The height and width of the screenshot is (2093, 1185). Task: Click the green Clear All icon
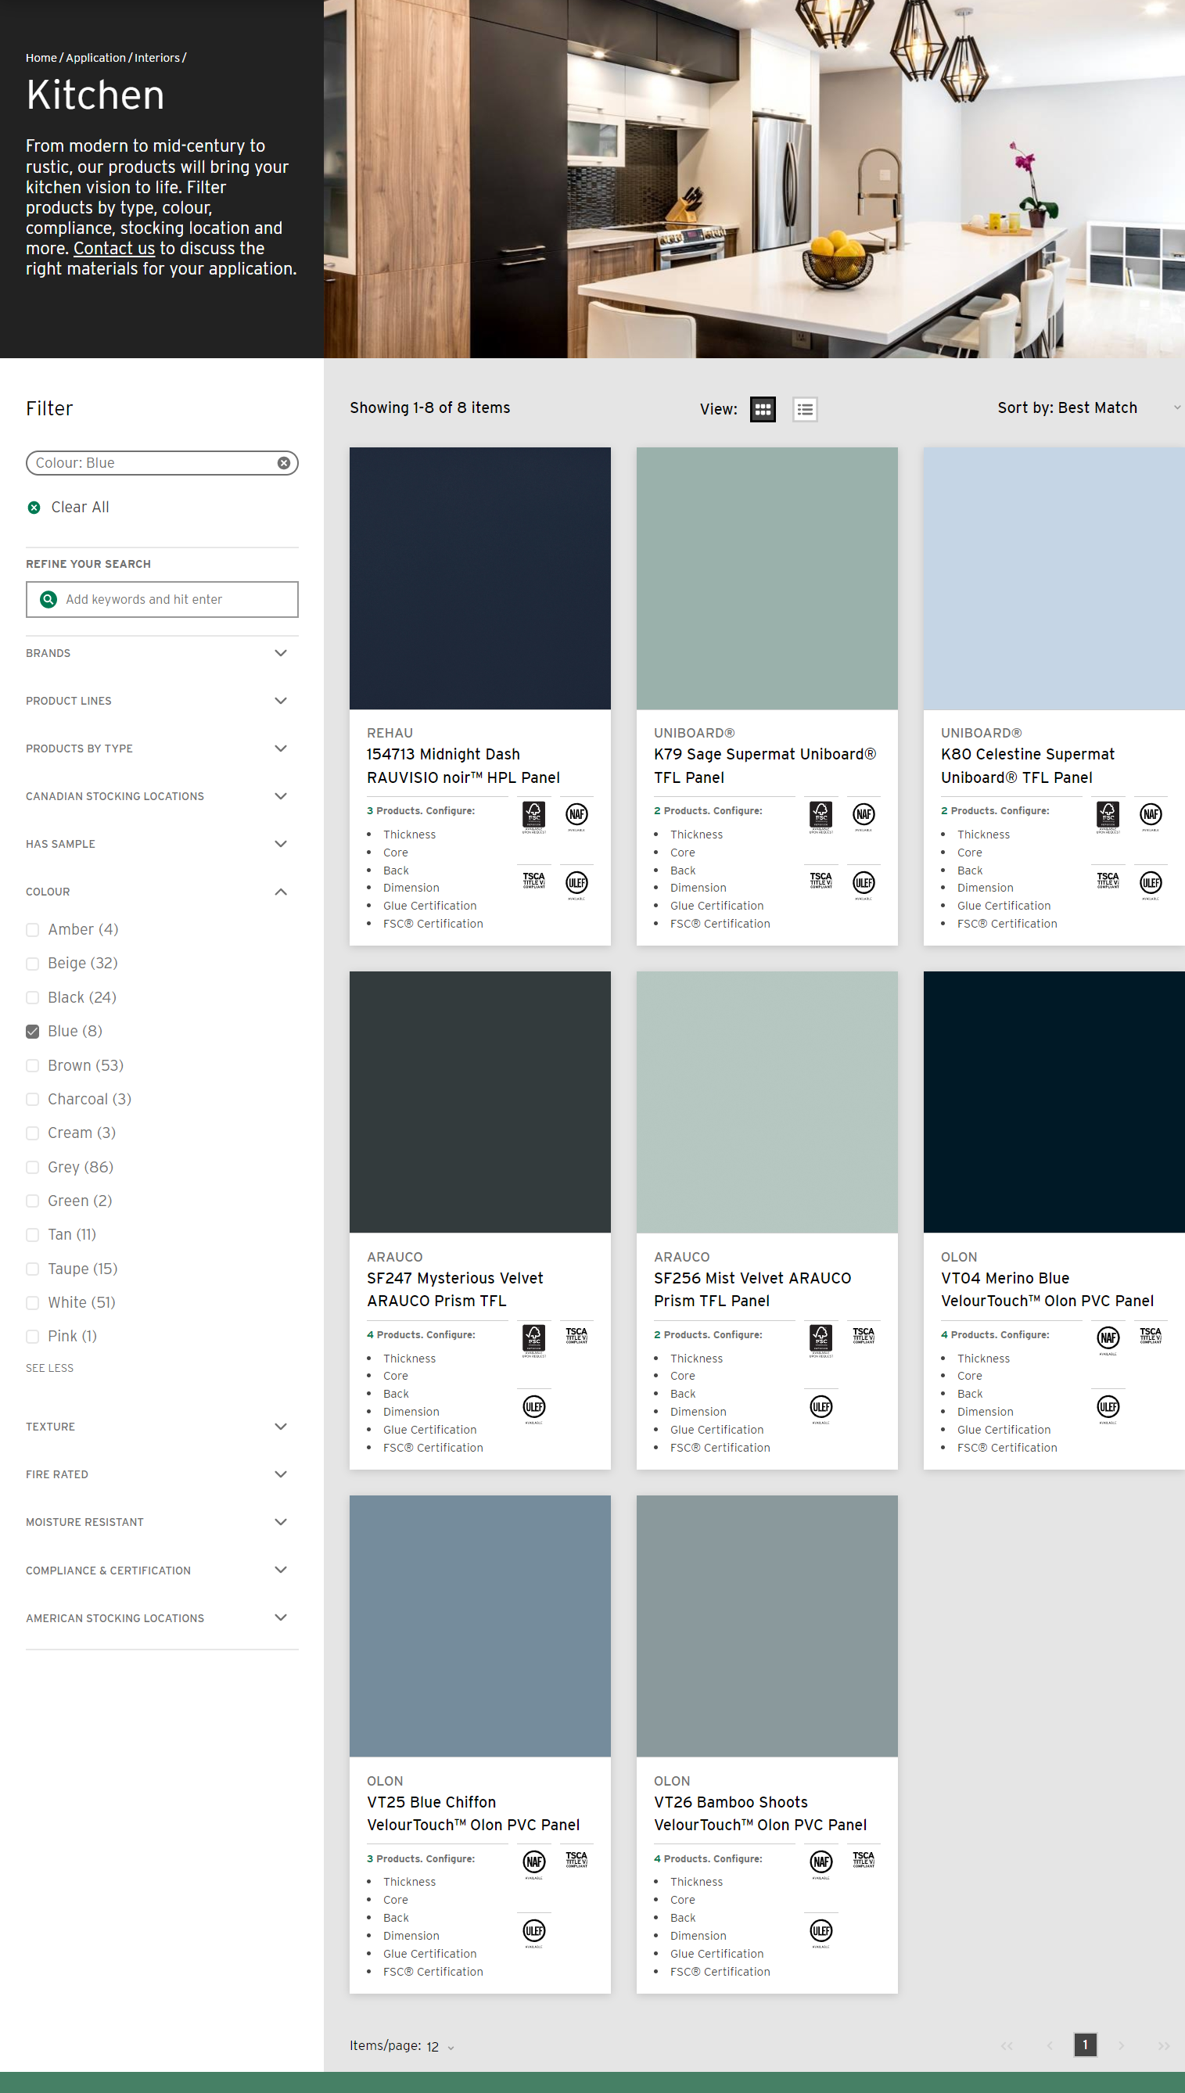34,508
